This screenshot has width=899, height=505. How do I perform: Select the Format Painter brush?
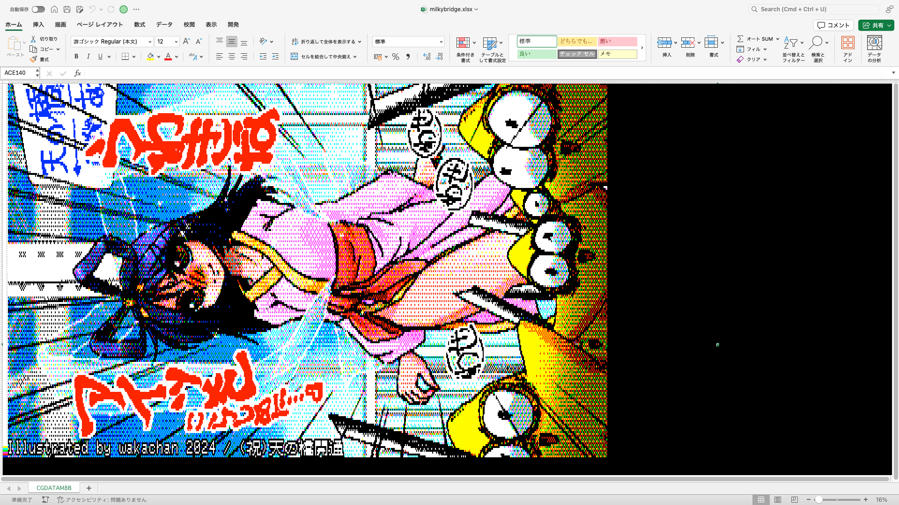[x=33, y=59]
